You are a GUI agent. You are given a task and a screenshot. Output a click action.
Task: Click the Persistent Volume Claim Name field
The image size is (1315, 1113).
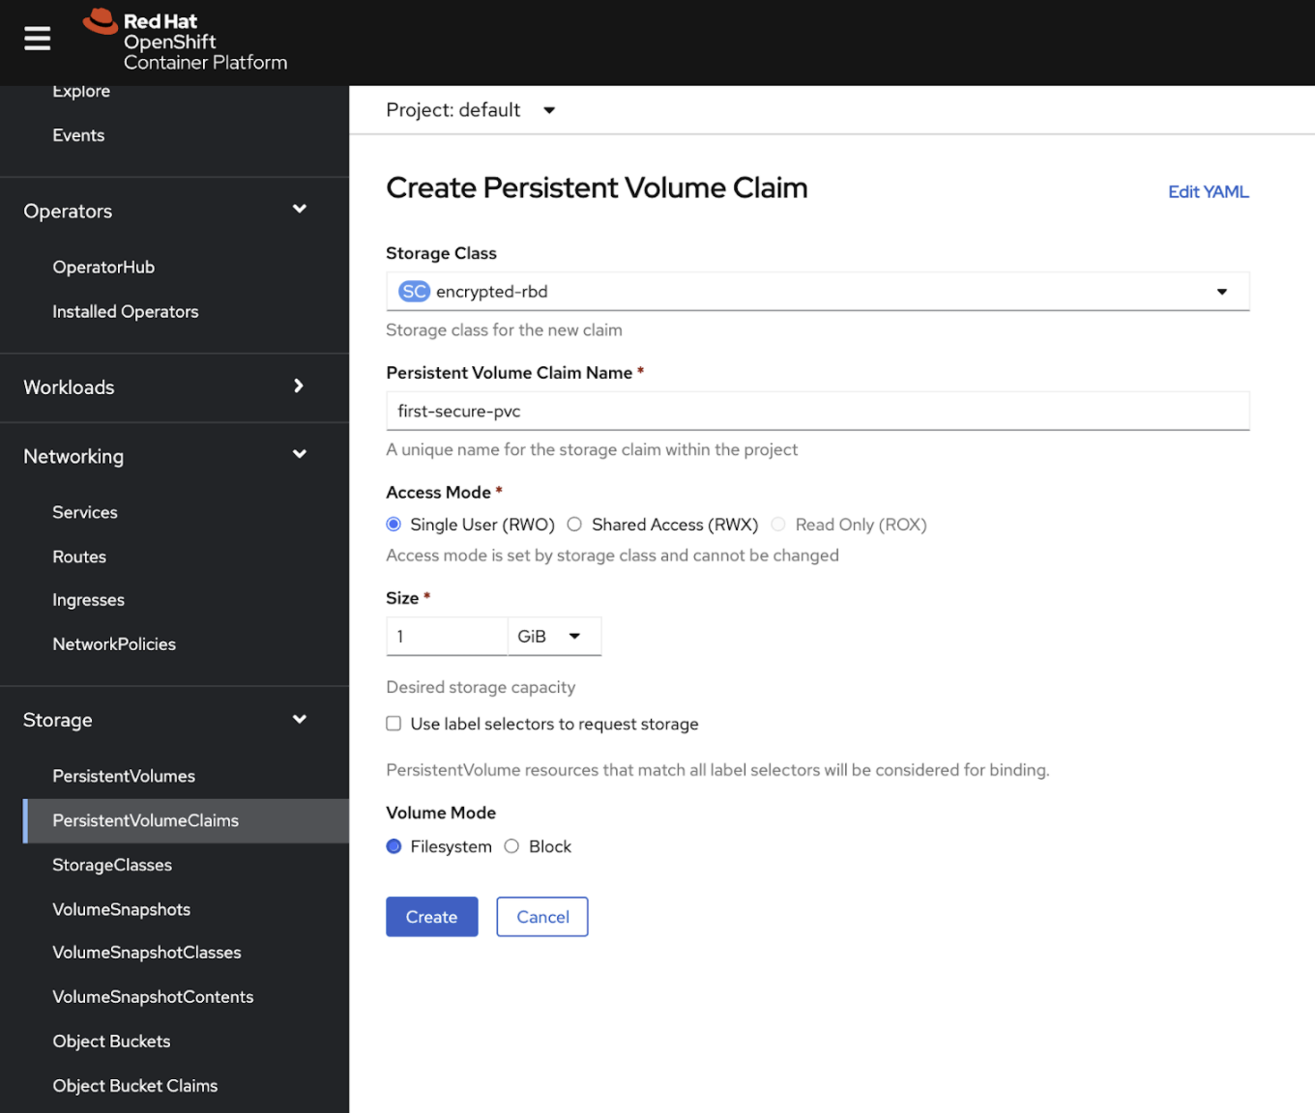[x=818, y=411]
